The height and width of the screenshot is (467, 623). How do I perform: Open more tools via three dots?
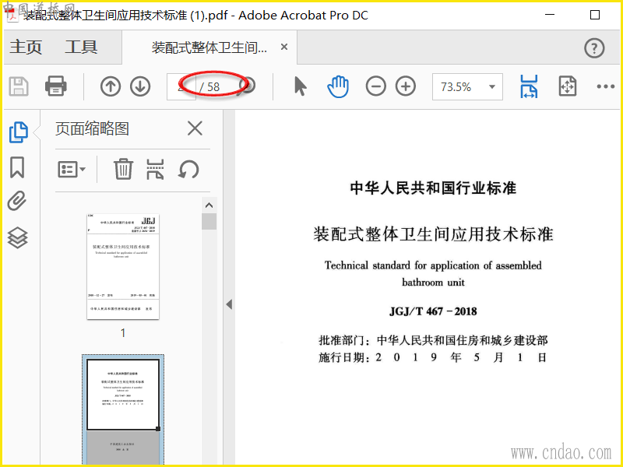[x=606, y=86]
